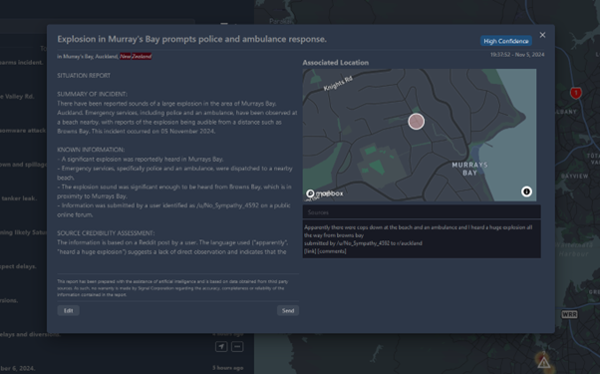600x374 pixels.
Task: Click the SITUATION REPORT heading
Action: pos(84,76)
